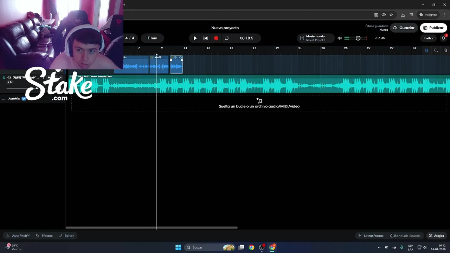Click the Guardar button
The height and width of the screenshot is (253, 450).
click(x=404, y=28)
